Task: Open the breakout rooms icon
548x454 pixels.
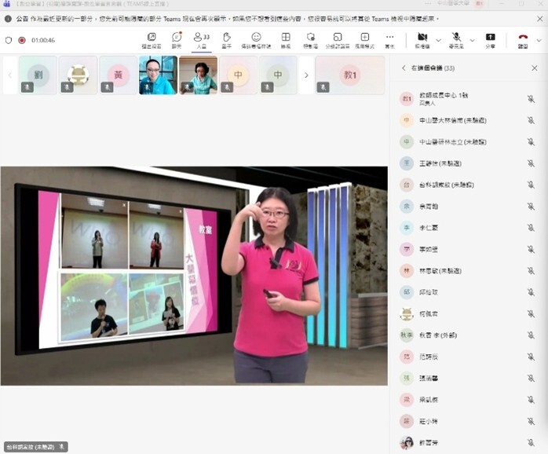Action: tap(337, 38)
